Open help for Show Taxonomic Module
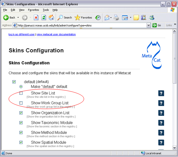The height and width of the screenshot is (157, 178). (161, 123)
